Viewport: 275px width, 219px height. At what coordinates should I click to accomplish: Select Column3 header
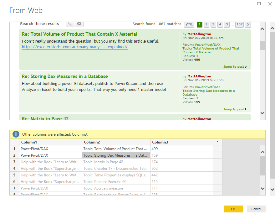point(181,142)
